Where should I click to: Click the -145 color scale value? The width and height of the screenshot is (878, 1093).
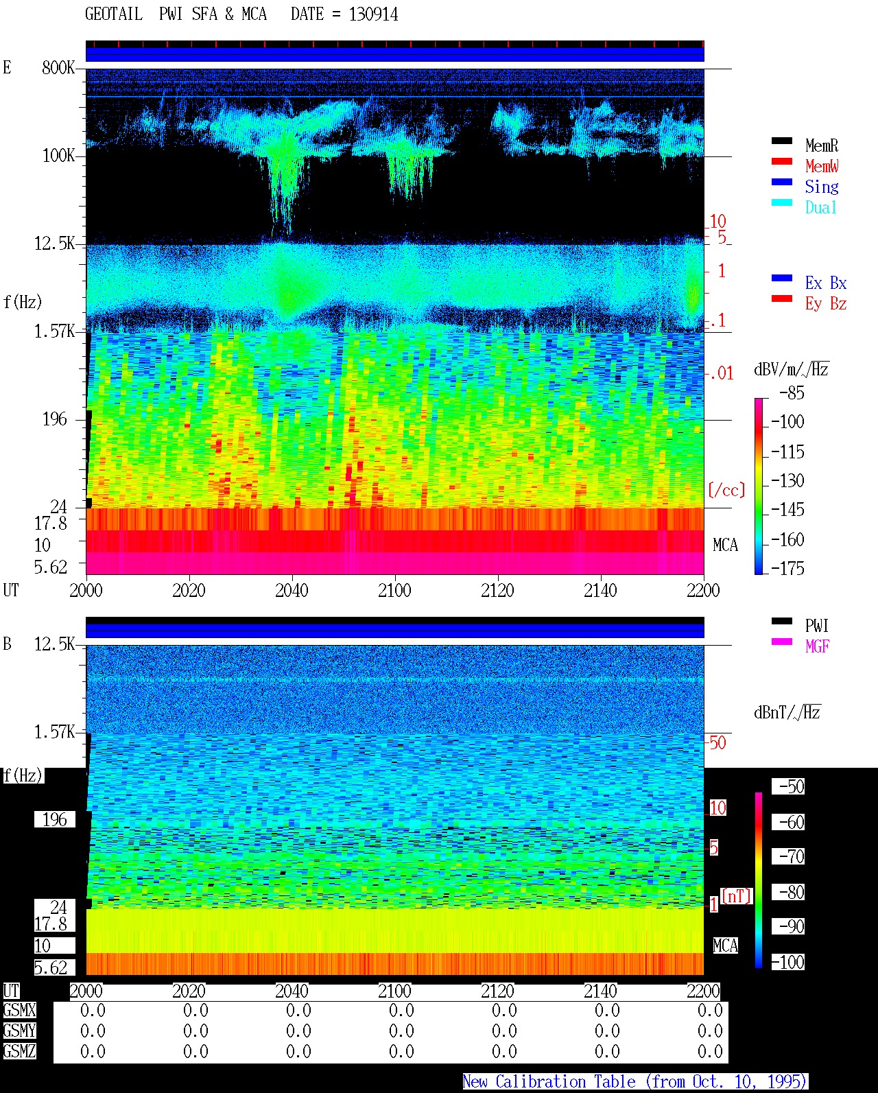coord(787,510)
